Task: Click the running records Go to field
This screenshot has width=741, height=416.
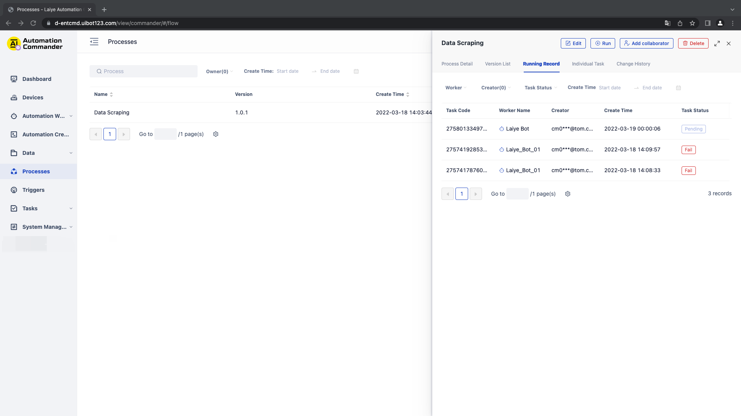Action: click(518, 194)
